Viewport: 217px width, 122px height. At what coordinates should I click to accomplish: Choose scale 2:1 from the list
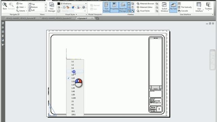click(75, 101)
